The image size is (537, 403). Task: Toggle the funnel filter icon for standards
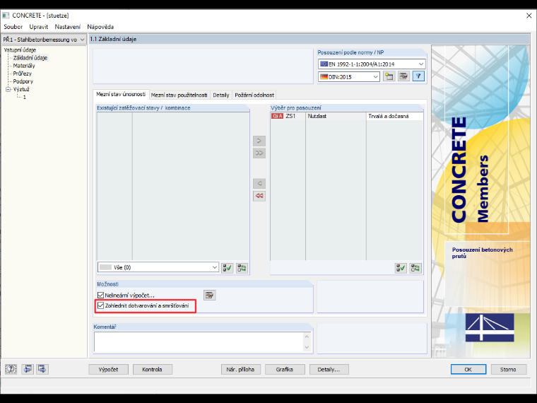pyautogui.click(x=418, y=76)
